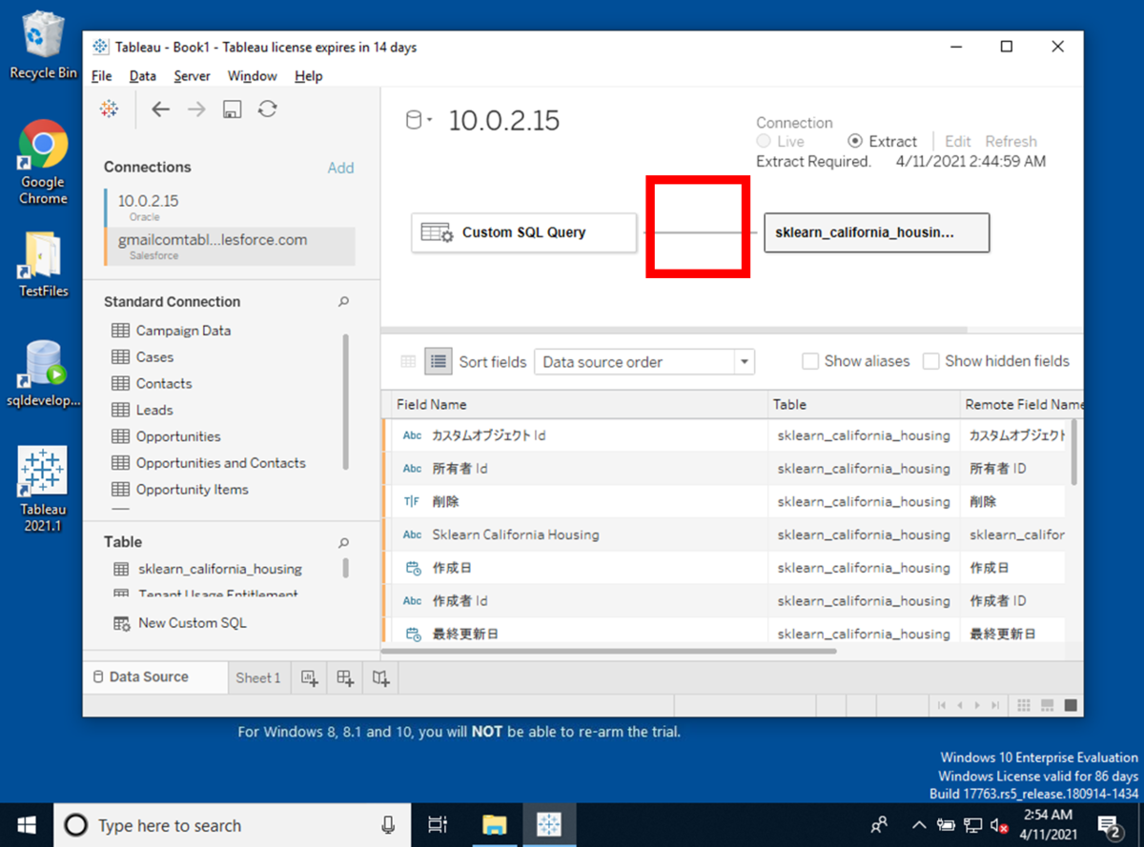Screen dimensions: 1144x847
Task: Click the Tableau start page logo icon
Action: click(110, 110)
